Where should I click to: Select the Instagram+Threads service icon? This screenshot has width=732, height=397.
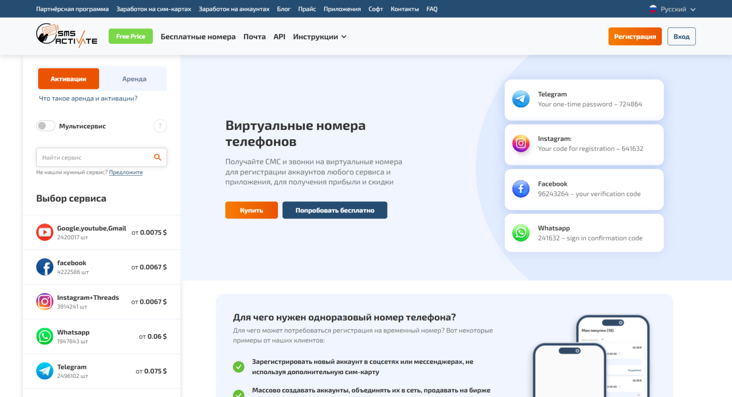(x=44, y=301)
